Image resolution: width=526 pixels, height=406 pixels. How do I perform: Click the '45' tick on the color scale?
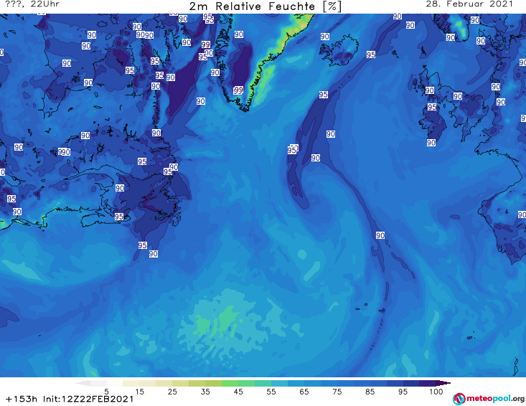point(238,392)
